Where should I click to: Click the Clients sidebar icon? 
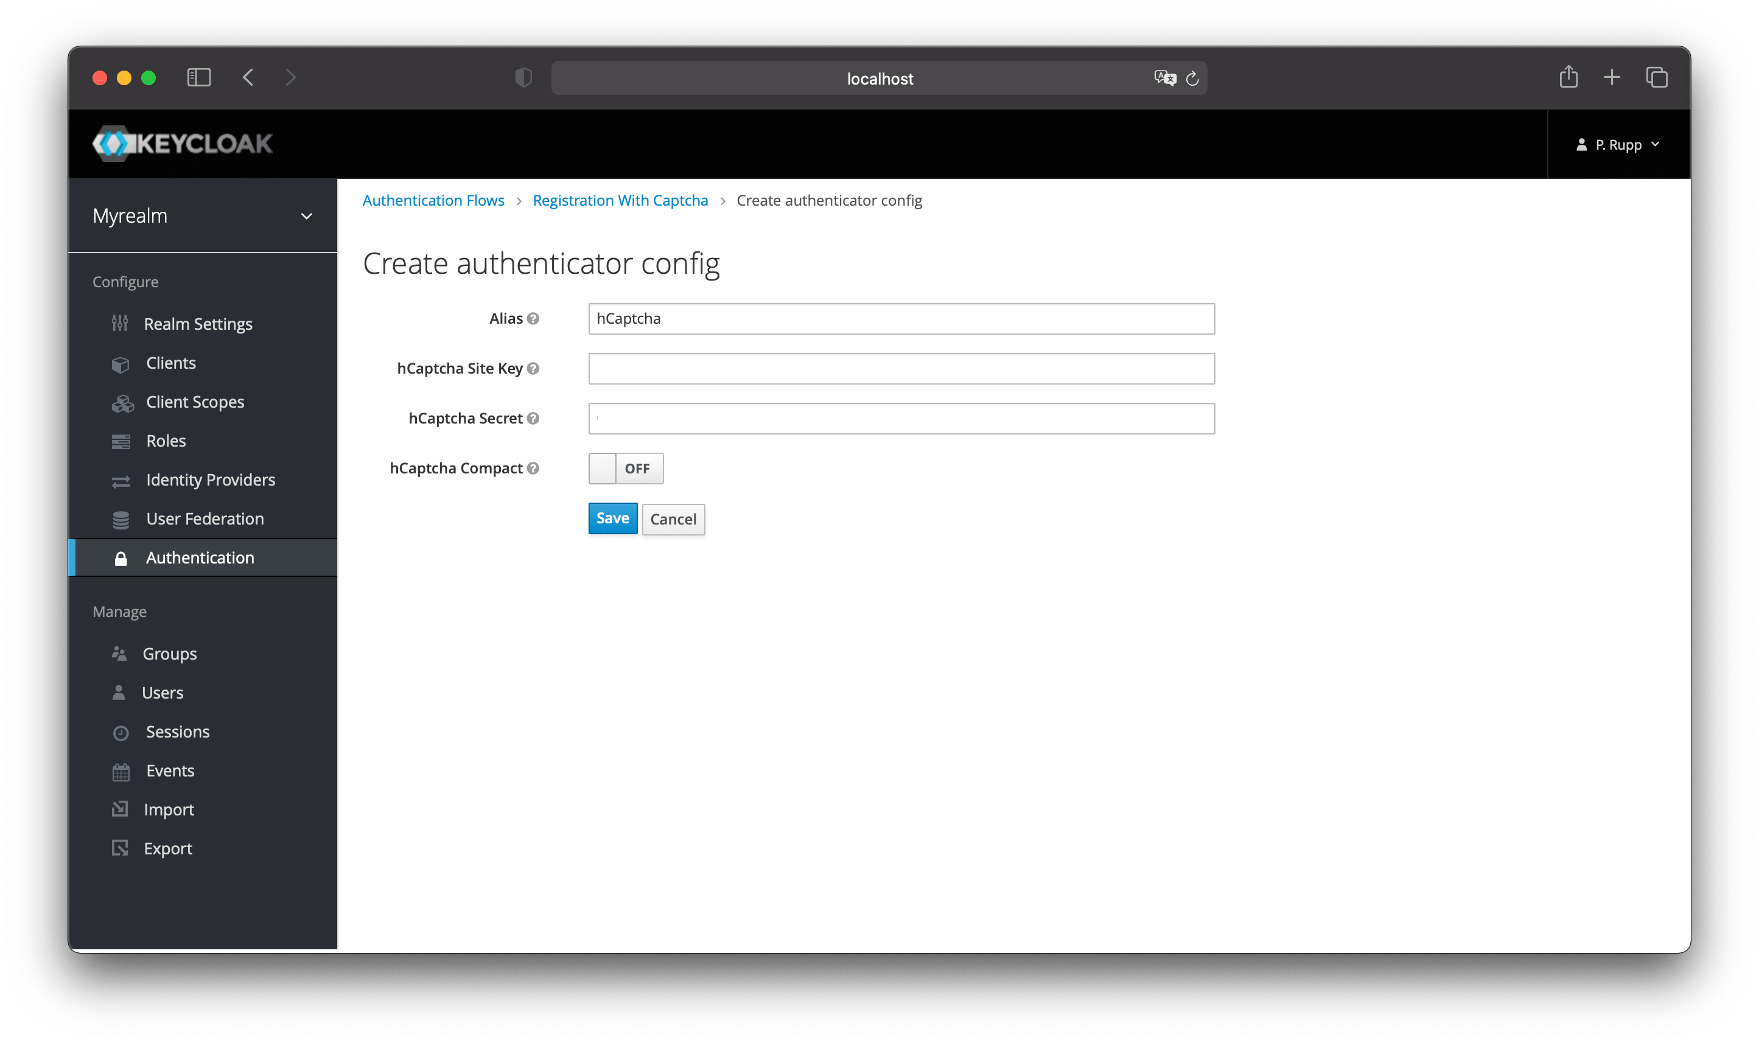point(121,363)
